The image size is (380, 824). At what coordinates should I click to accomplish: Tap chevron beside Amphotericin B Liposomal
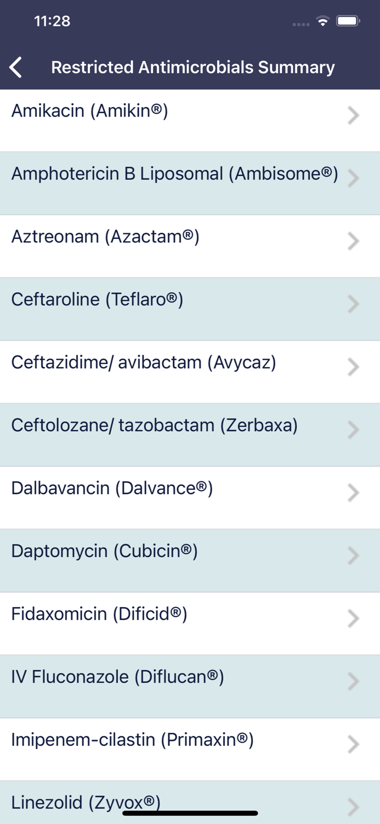coord(354,178)
